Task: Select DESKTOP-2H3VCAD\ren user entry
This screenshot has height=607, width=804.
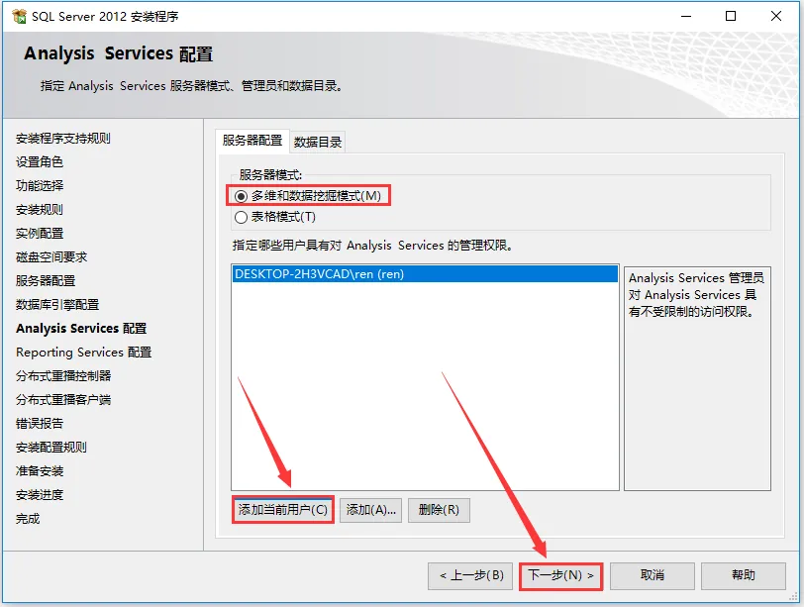Action: pyautogui.click(x=425, y=273)
